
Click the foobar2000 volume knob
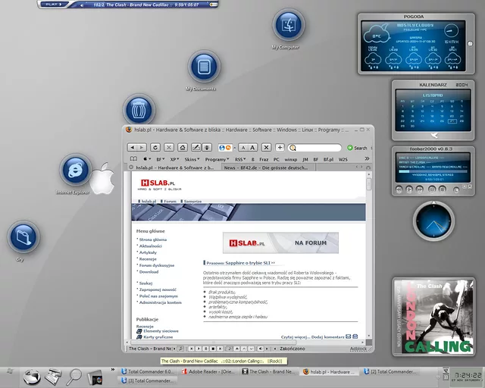tap(456, 189)
